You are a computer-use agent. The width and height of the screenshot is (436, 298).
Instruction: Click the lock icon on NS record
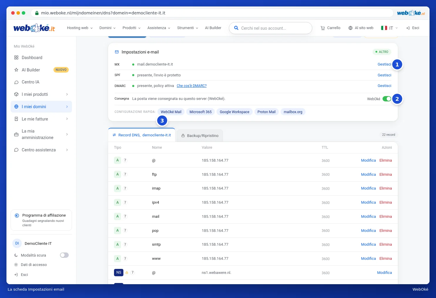pyautogui.click(x=127, y=273)
